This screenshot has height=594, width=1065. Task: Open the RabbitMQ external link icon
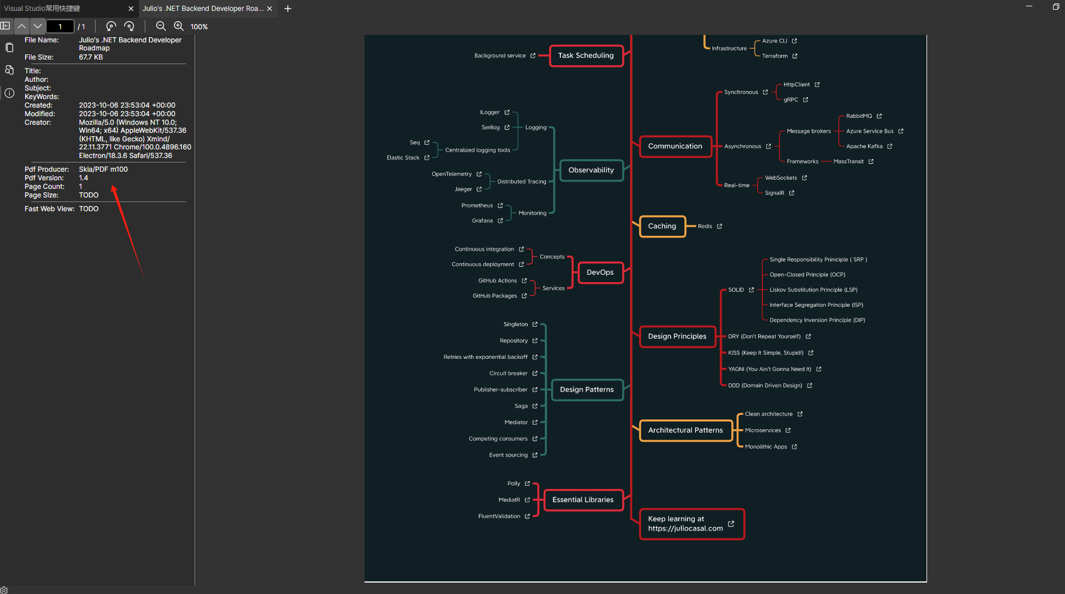[880, 116]
